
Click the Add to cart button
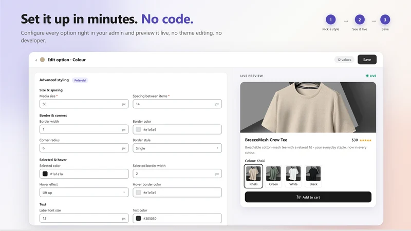click(x=308, y=197)
